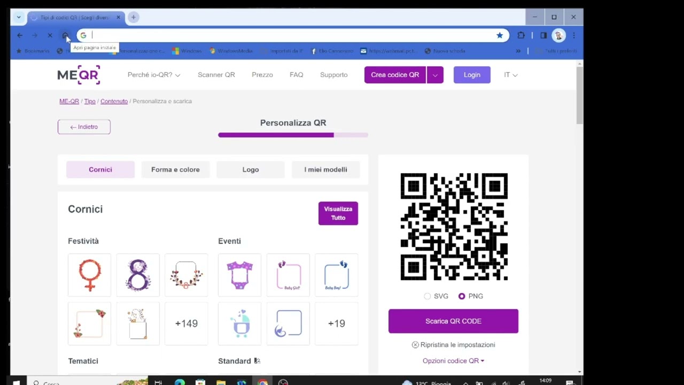Screen dimensions: 684x385
Task: Open the Supporto menu item
Action: tap(334, 75)
